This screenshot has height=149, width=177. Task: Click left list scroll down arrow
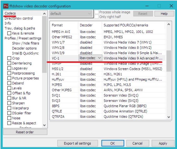pyautogui.click(x=45, y=125)
